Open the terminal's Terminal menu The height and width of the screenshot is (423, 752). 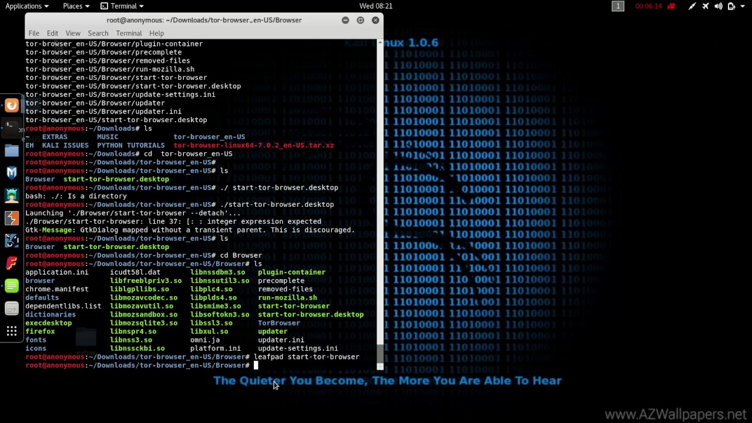[129, 33]
